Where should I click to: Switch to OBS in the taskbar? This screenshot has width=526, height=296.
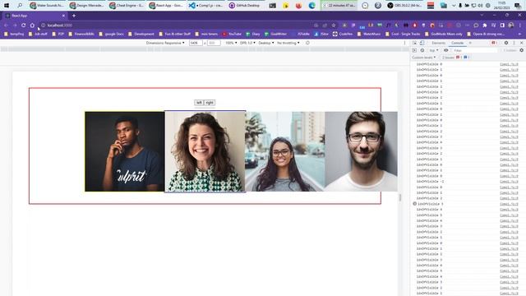pyautogui.click(x=404, y=6)
